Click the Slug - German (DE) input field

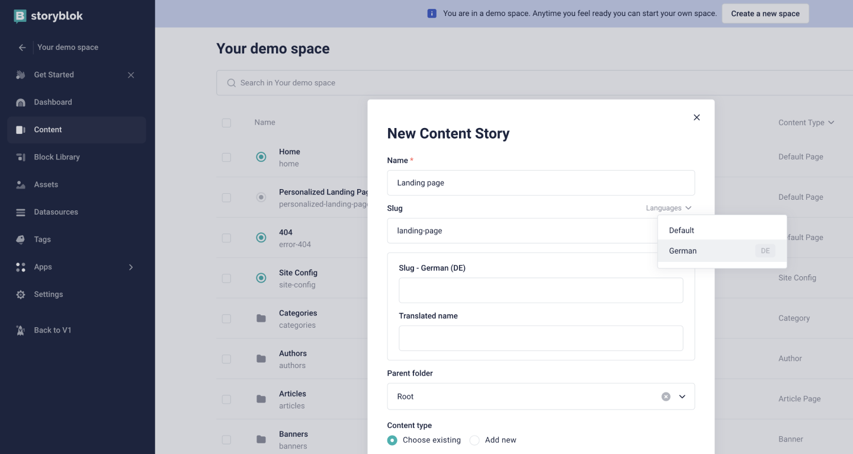(x=540, y=290)
